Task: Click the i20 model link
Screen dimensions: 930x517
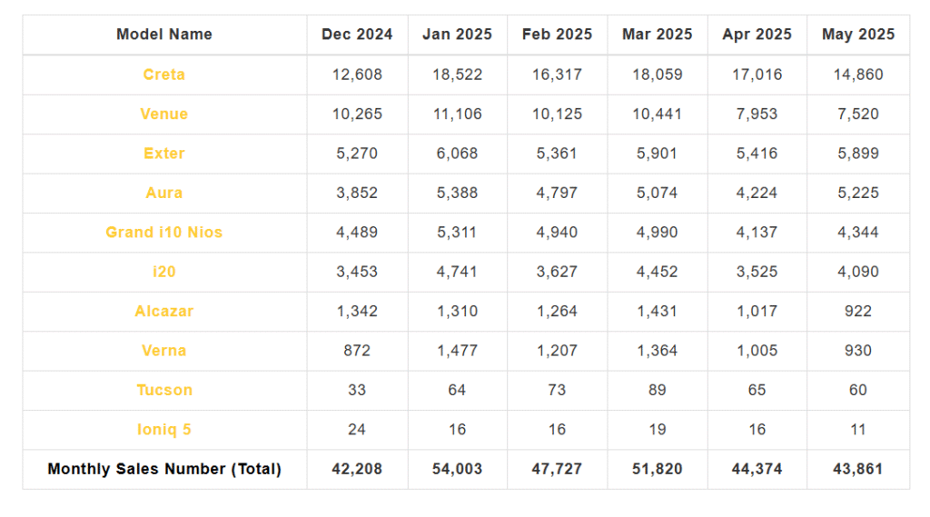Action: tap(163, 272)
